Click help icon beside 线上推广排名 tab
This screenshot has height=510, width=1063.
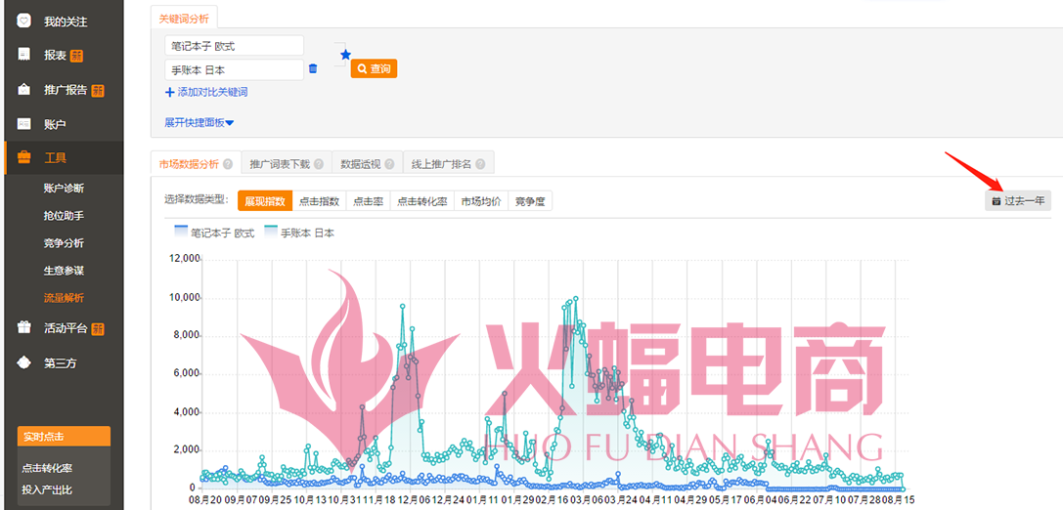tap(481, 164)
